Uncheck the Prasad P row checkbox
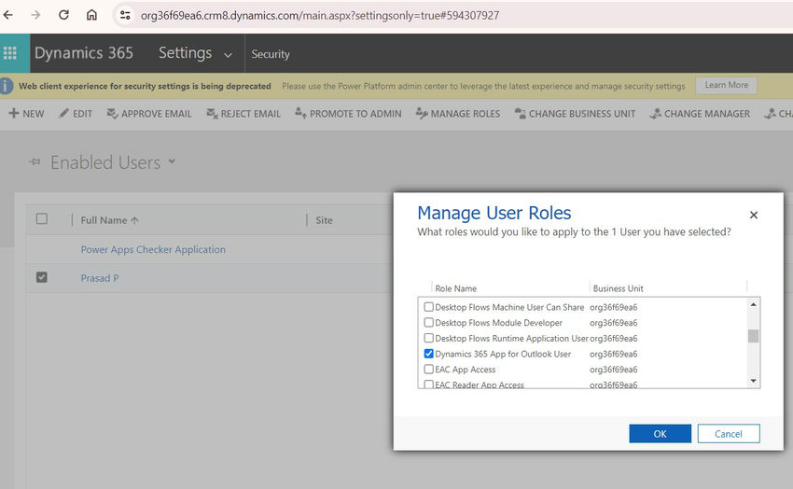793x489 pixels. coord(41,277)
